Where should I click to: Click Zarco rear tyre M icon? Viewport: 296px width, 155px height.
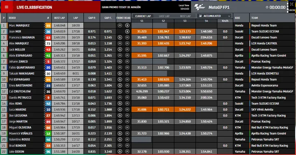pos(127,62)
